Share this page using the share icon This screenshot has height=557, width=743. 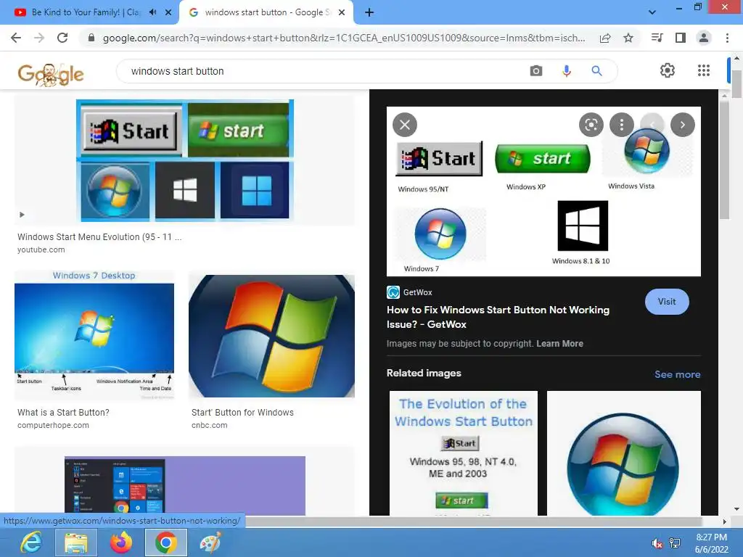(605, 38)
